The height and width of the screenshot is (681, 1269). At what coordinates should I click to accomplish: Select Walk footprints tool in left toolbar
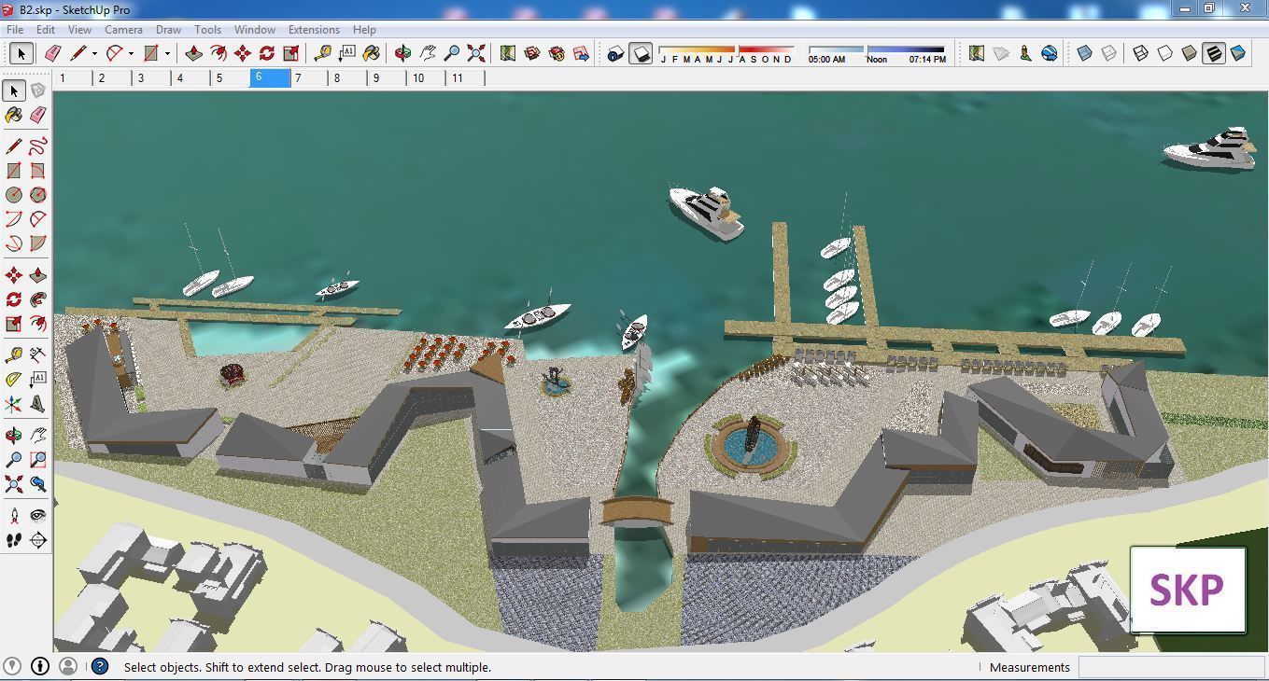click(x=14, y=540)
